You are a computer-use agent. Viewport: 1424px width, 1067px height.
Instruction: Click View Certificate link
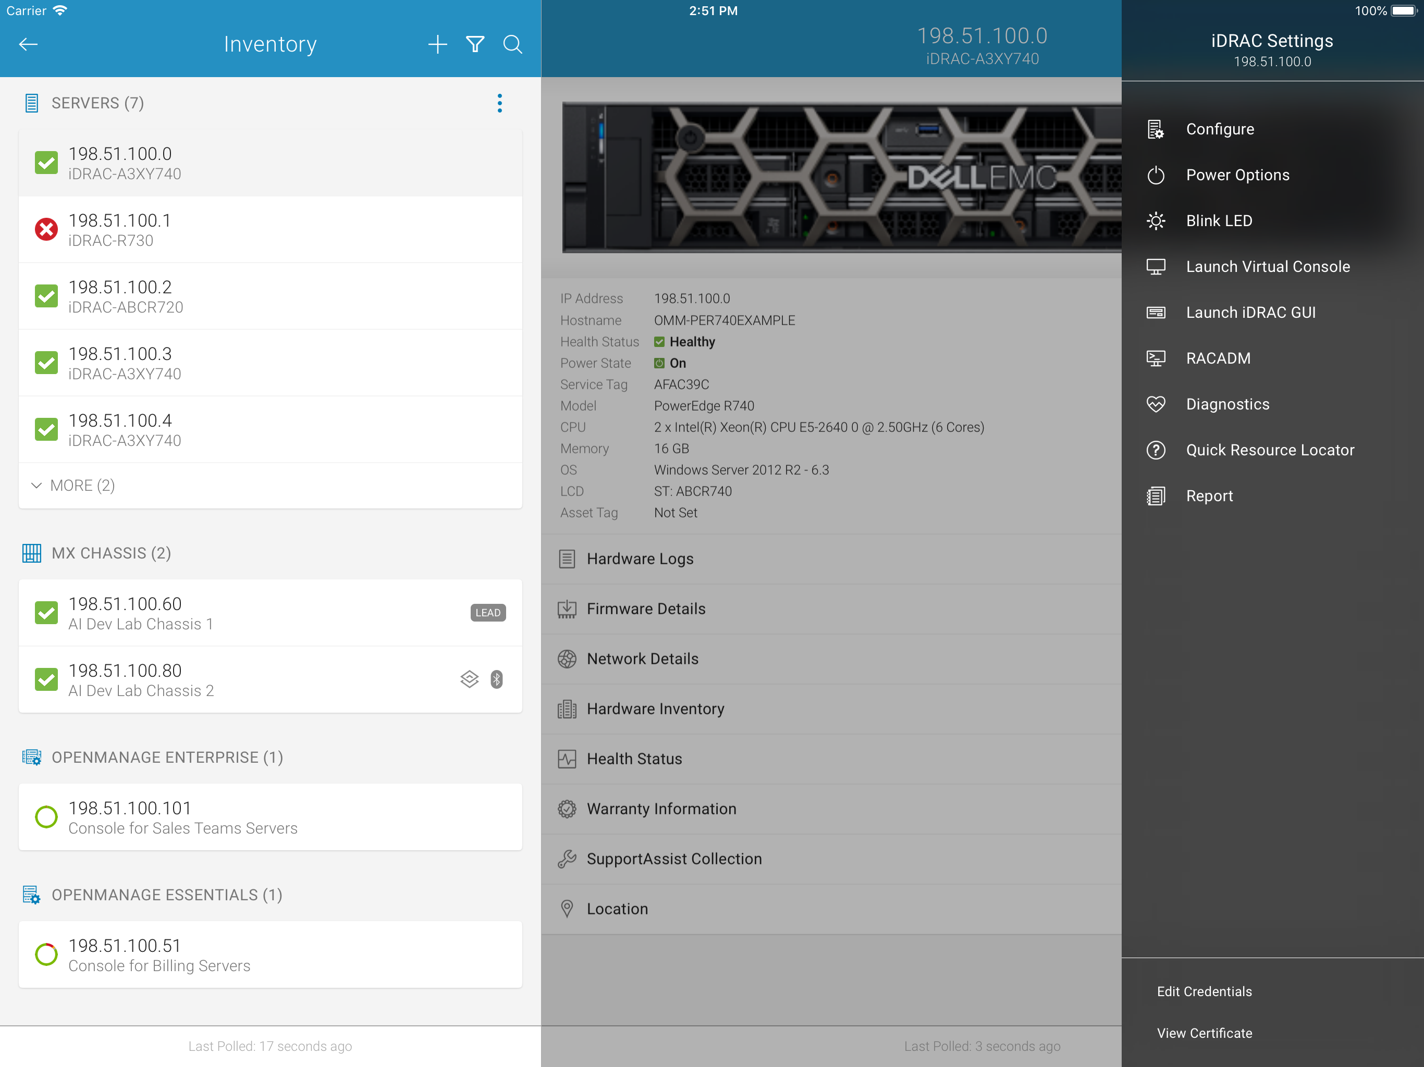tap(1204, 1033)
